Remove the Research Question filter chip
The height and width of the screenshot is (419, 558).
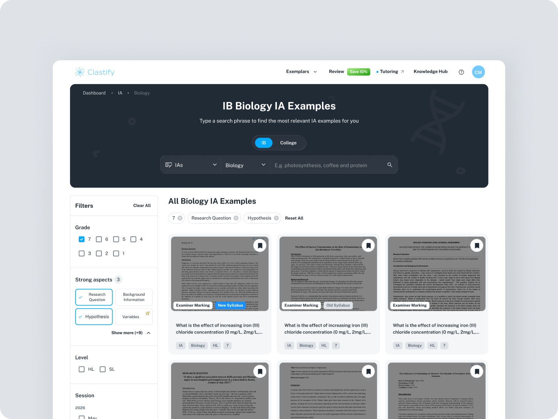click(x=236, y=218)
